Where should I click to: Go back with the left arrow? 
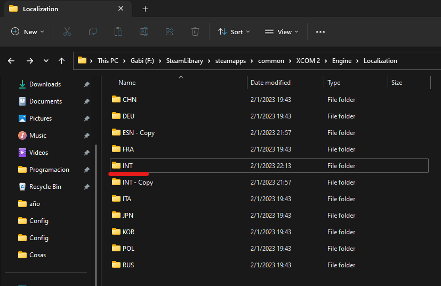(x=11, y=61)
